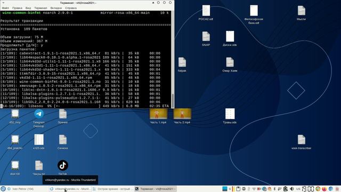Open the start menu button on the taskbar
Image resolution: width=341 pixels, height=192 pixels.
click(x=3, y=189)
